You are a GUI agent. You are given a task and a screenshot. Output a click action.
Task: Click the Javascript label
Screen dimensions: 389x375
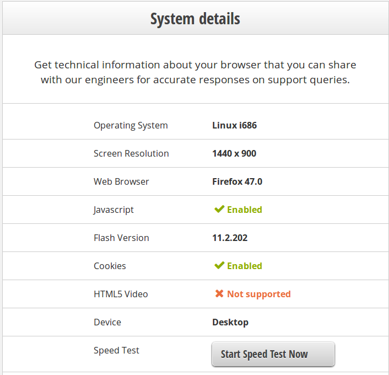click(114, 210)
